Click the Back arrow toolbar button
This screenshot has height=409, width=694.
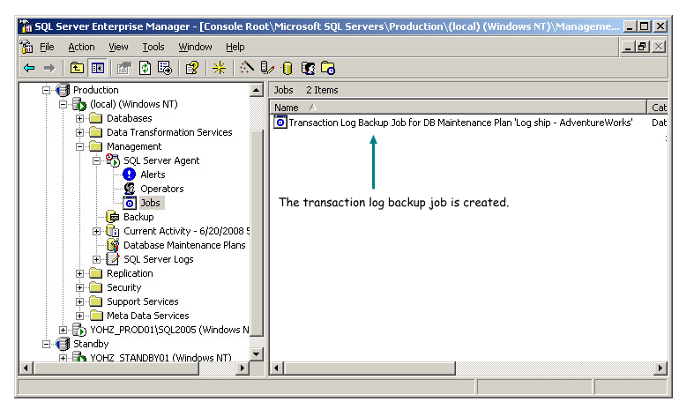(29, 68)
